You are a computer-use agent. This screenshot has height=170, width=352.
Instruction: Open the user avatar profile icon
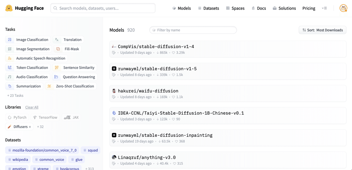point(343,8)
